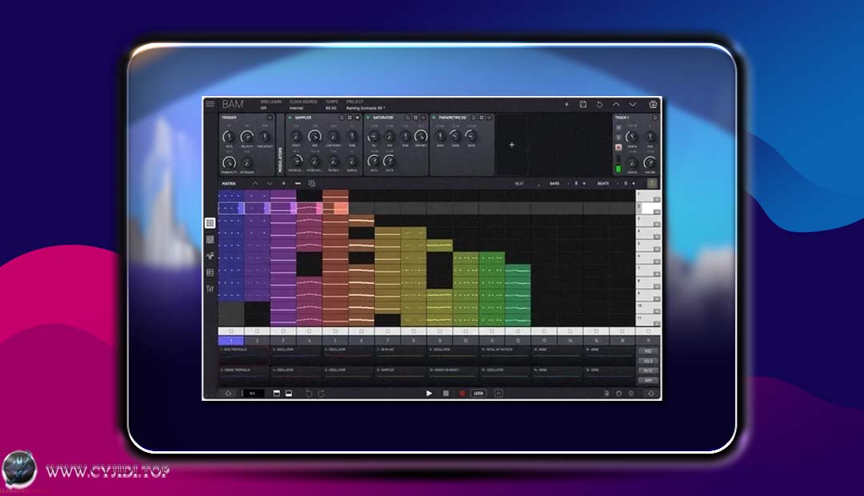Open the hamburger menu next to BAM

(x=210, y=104)
